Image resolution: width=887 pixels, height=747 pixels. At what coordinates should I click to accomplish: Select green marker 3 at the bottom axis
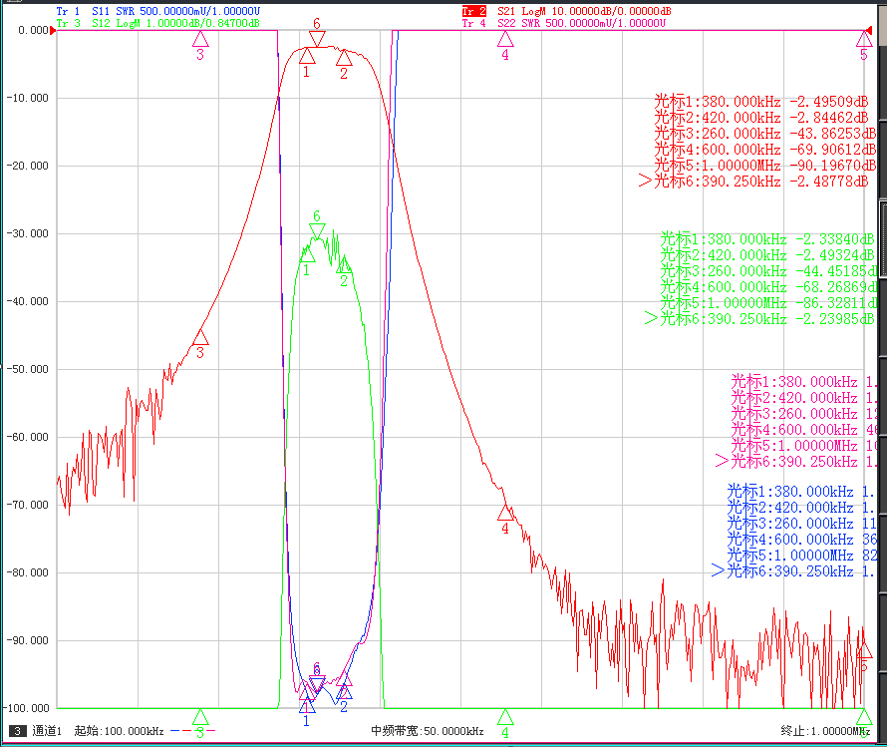[x=200, y=724]
